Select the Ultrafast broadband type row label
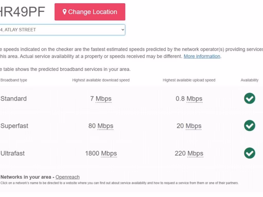 click(13, 153)
